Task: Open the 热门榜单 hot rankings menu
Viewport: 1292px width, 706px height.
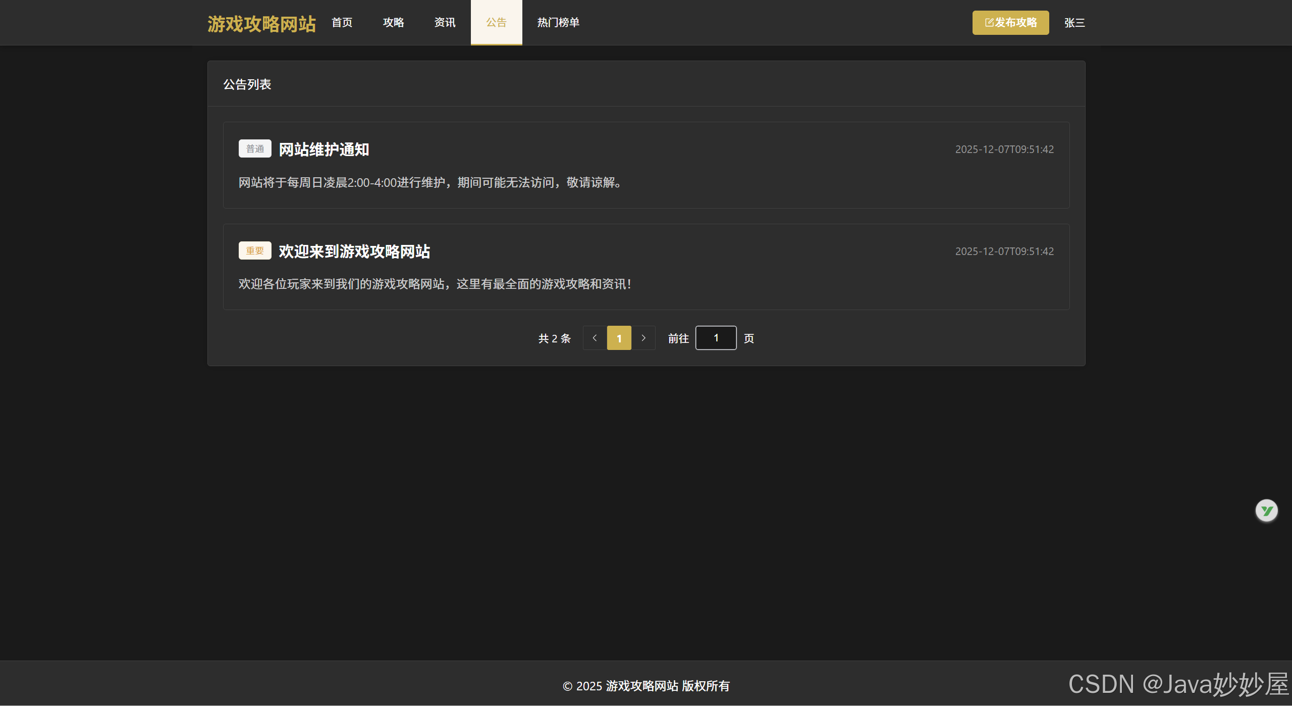Action: pyautogui.click(x=558, y=23)
